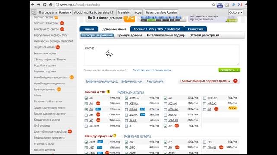This screenshot has height=155, width=277.
Task: Click the IDN badge next to .COM
Action: pyautogui.click(x=100, y=142)
